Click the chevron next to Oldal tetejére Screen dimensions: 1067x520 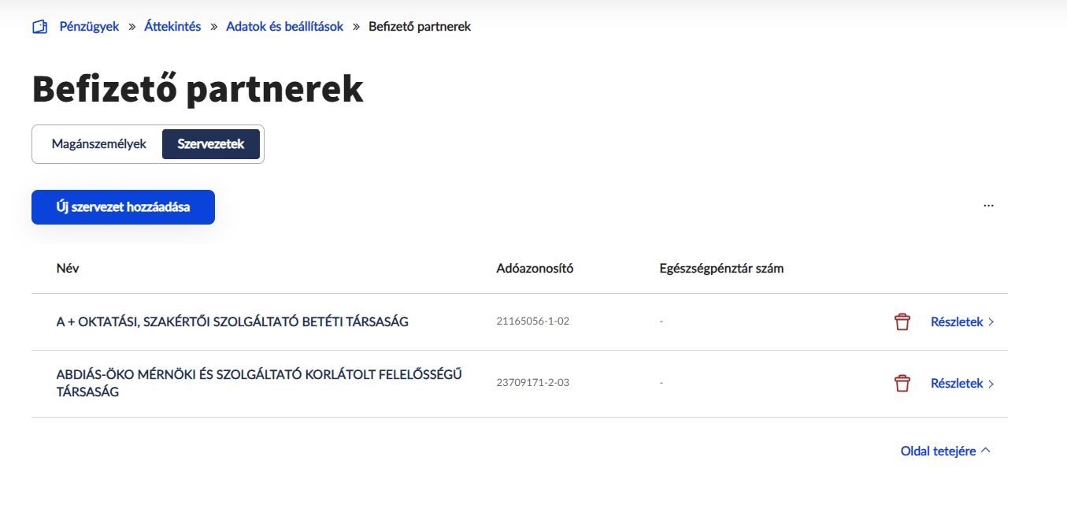pos(985,449)
